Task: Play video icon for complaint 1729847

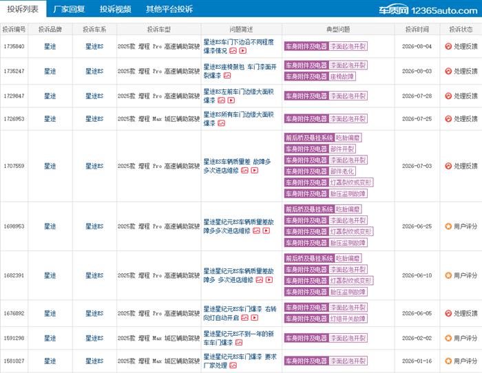Action: coord(231,100)
